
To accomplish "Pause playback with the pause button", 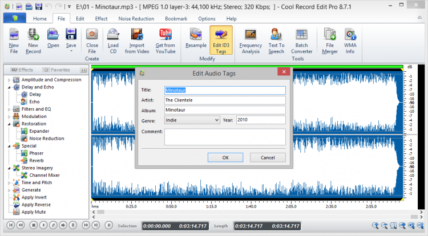I will (73, 225).
